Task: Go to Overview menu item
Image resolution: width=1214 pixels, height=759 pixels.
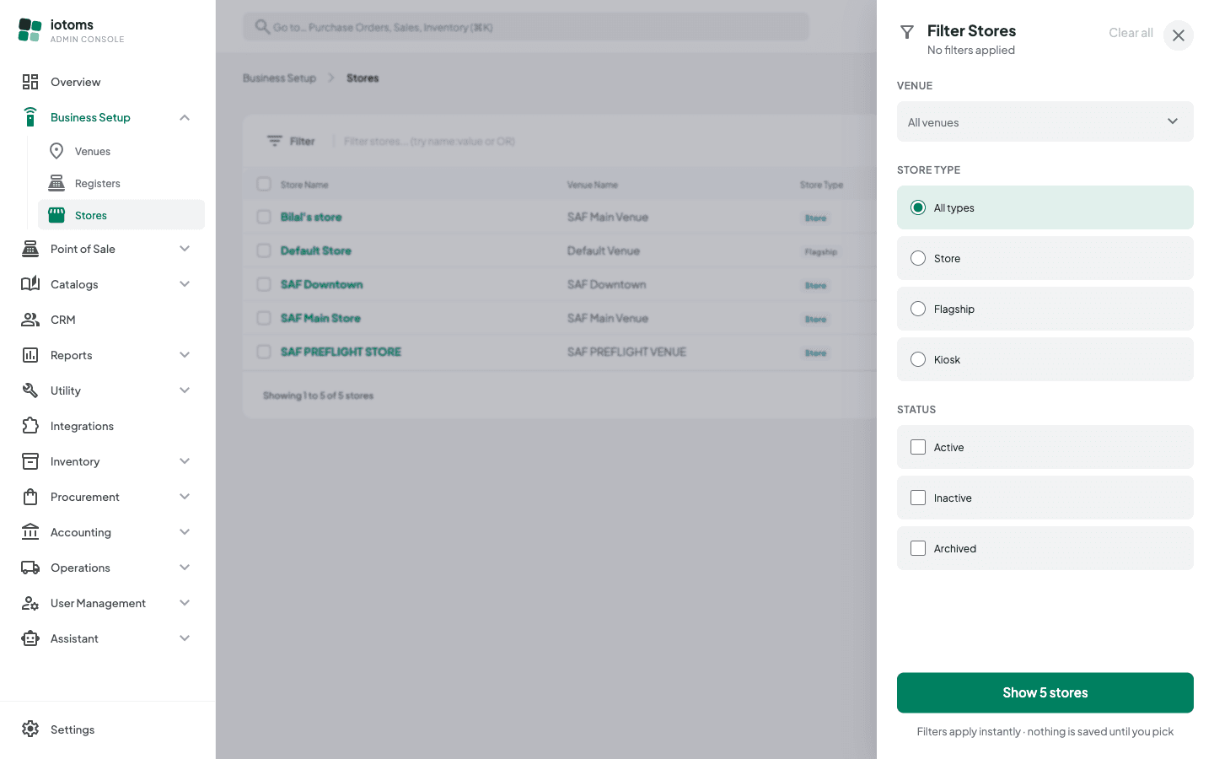Action: pos(108,82)
